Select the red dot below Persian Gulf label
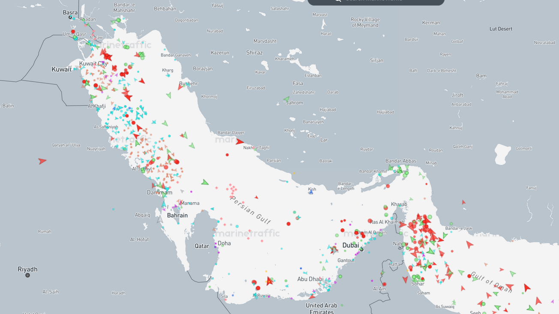 click(x=289, y=224)
